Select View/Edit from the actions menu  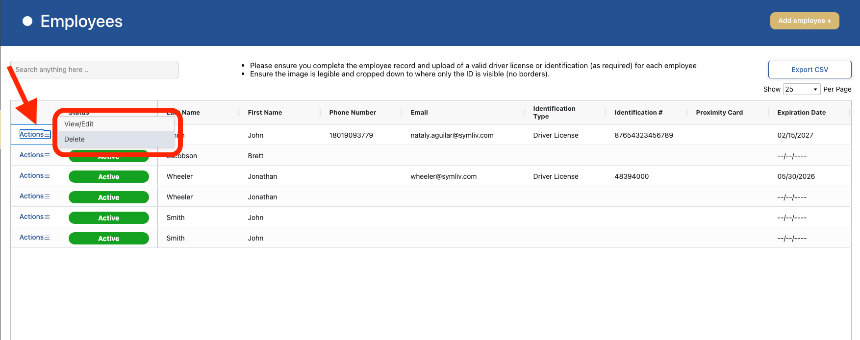79,124
